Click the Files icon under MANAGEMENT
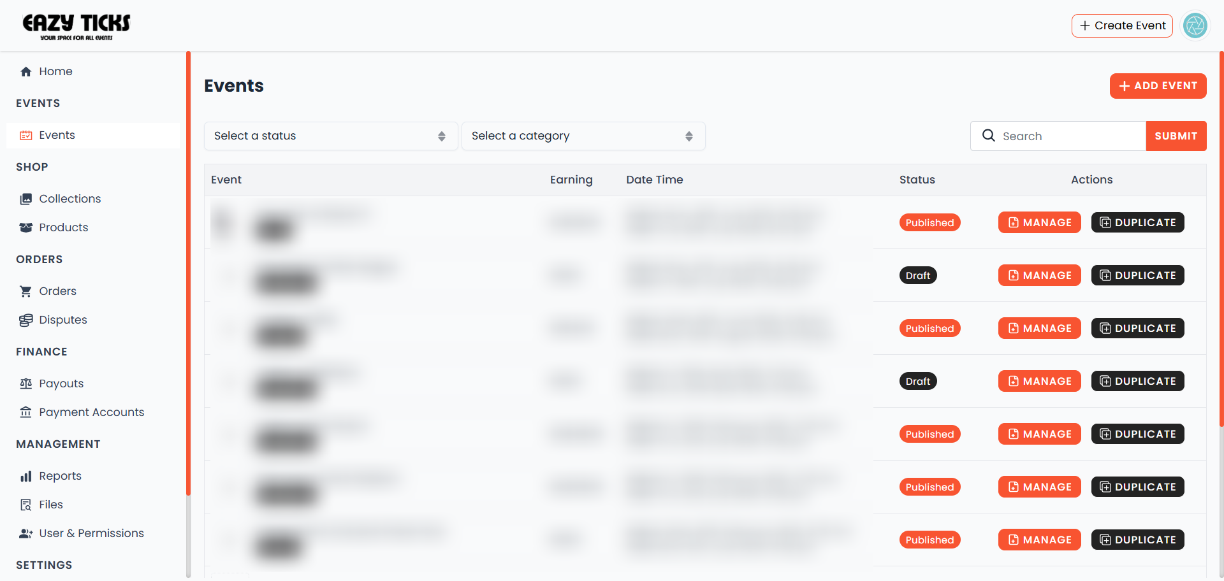Screen dimensions: 1224x581 click(25, 504)
